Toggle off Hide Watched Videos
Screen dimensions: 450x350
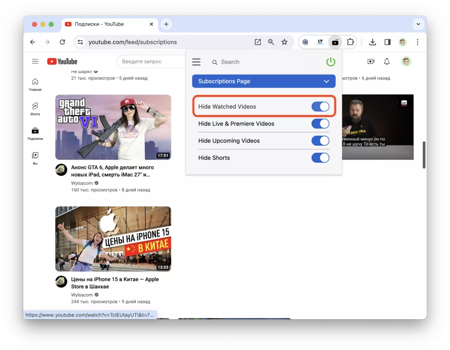point(321,106)
